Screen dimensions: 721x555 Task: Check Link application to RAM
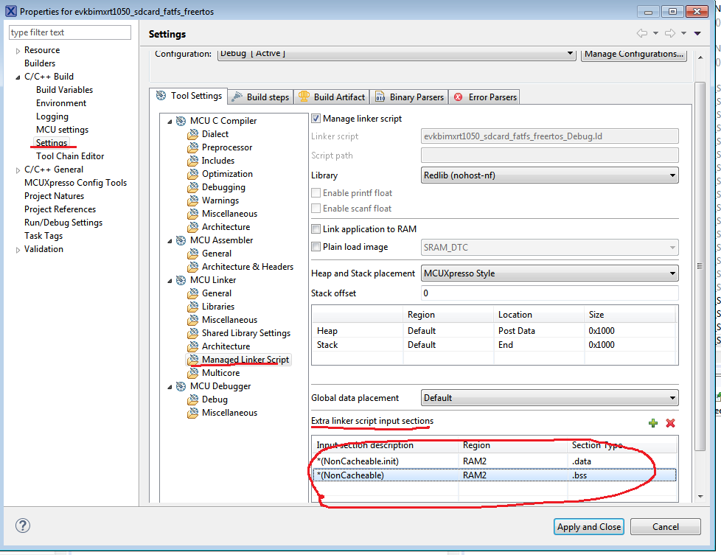316,229
